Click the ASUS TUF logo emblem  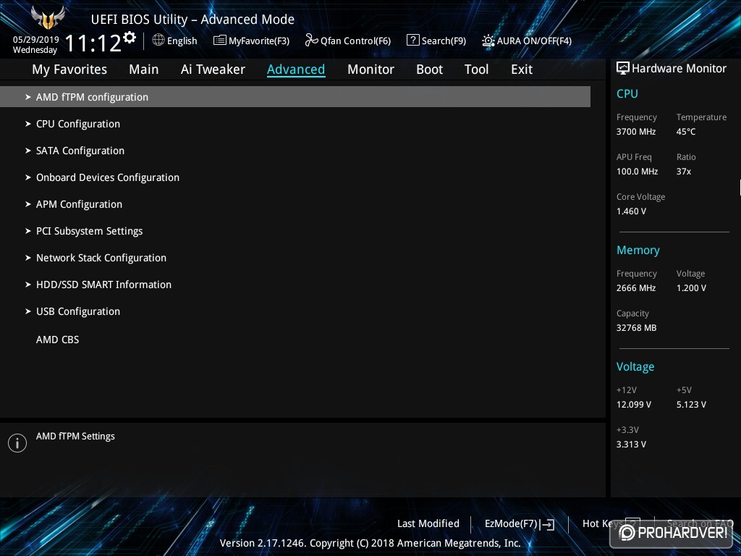tap(48, 18)
